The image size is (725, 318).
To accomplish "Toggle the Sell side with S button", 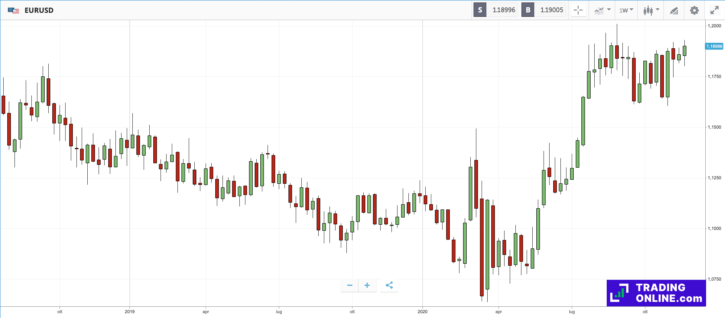I will tap(480, 10).
